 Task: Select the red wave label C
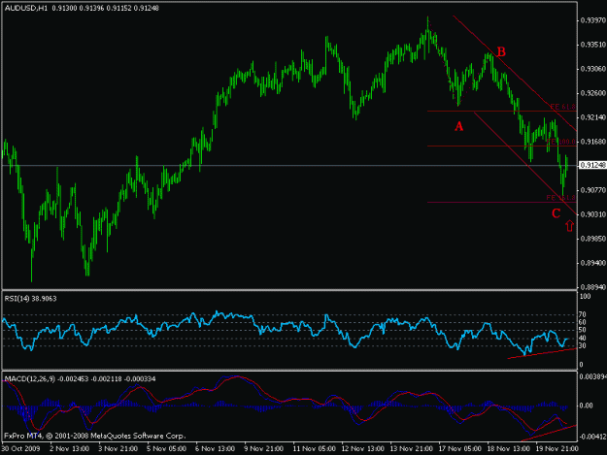tap(556, 213)
